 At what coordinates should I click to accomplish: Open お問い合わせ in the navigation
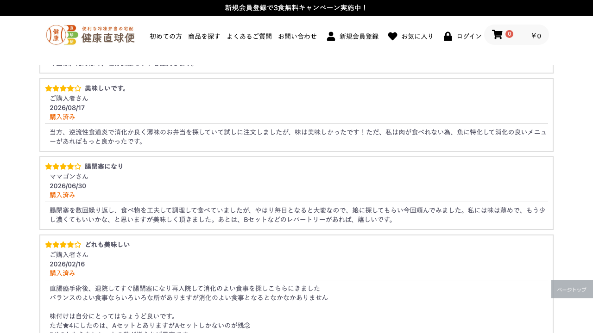297,36
